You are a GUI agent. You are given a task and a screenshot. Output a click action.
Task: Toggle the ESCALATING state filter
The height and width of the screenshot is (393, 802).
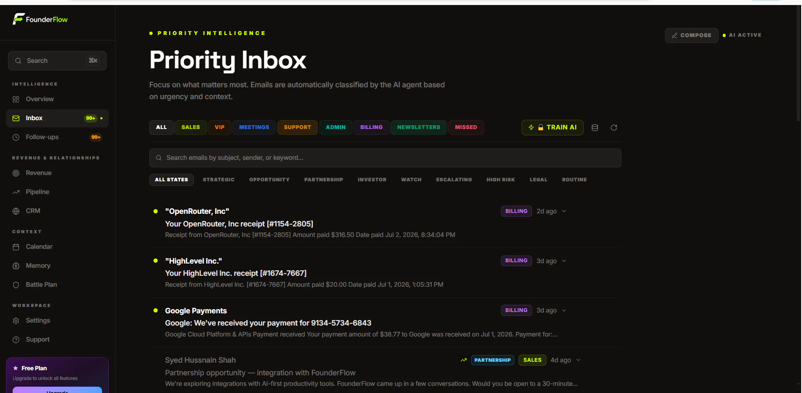pyautogui.click(x=454, y=180)
